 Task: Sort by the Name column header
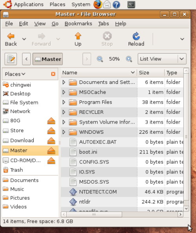click(99, 73)
